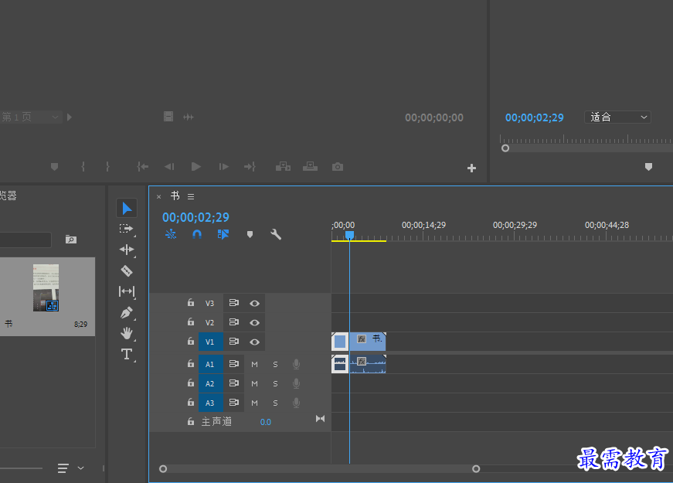Click Drag Audio Only waveform icon
The width and height of the screenshot is (673, 483).
point(189,117)
